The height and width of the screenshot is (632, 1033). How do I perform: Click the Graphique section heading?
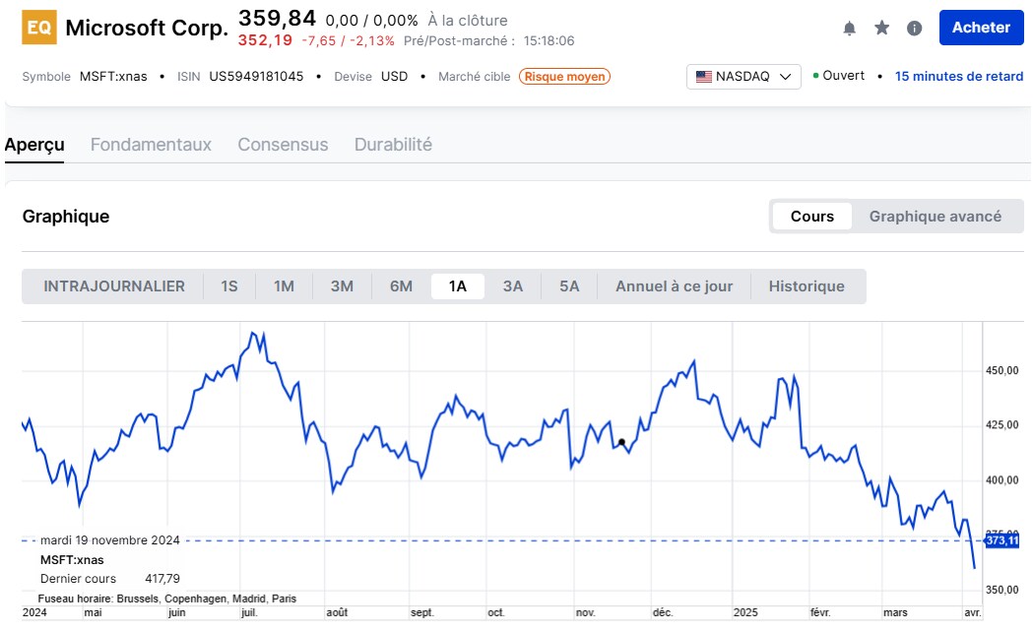(66, 216)
